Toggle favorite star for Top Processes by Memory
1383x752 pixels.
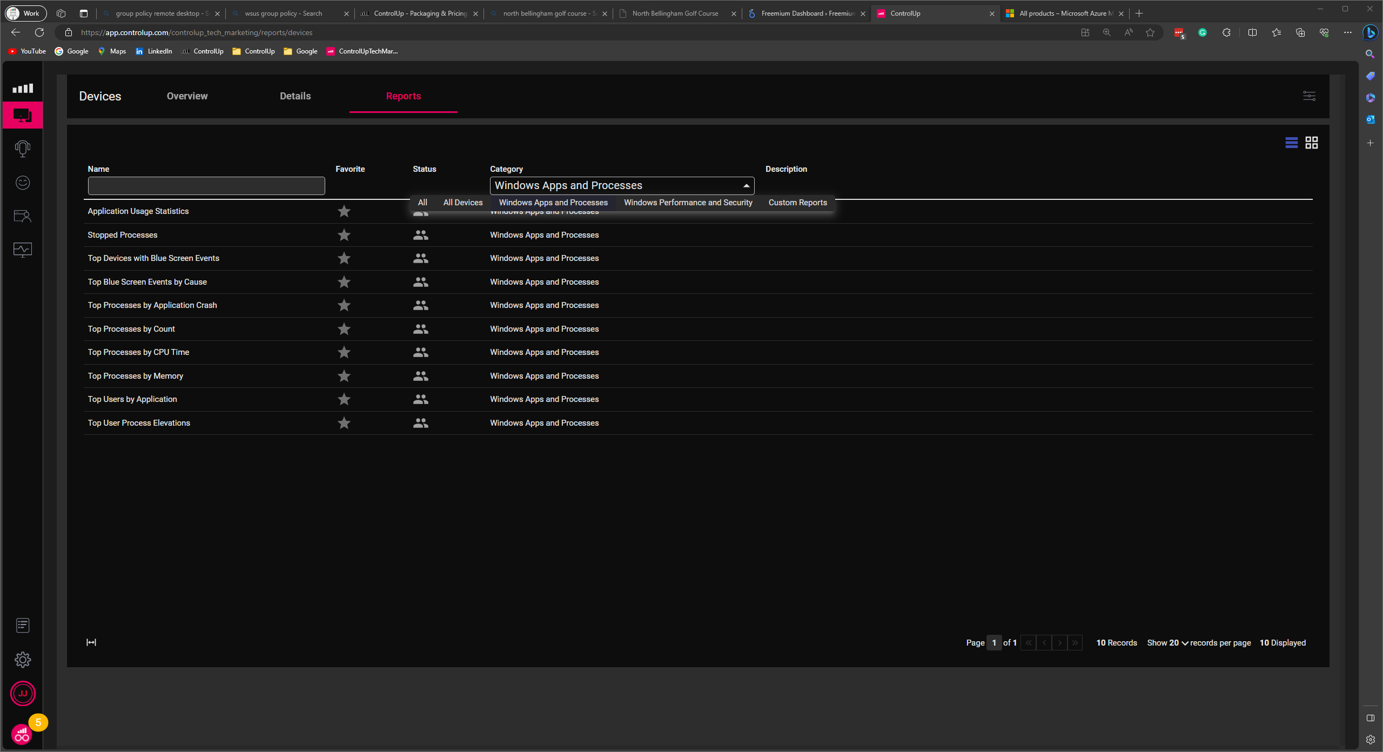pos(344,376)
